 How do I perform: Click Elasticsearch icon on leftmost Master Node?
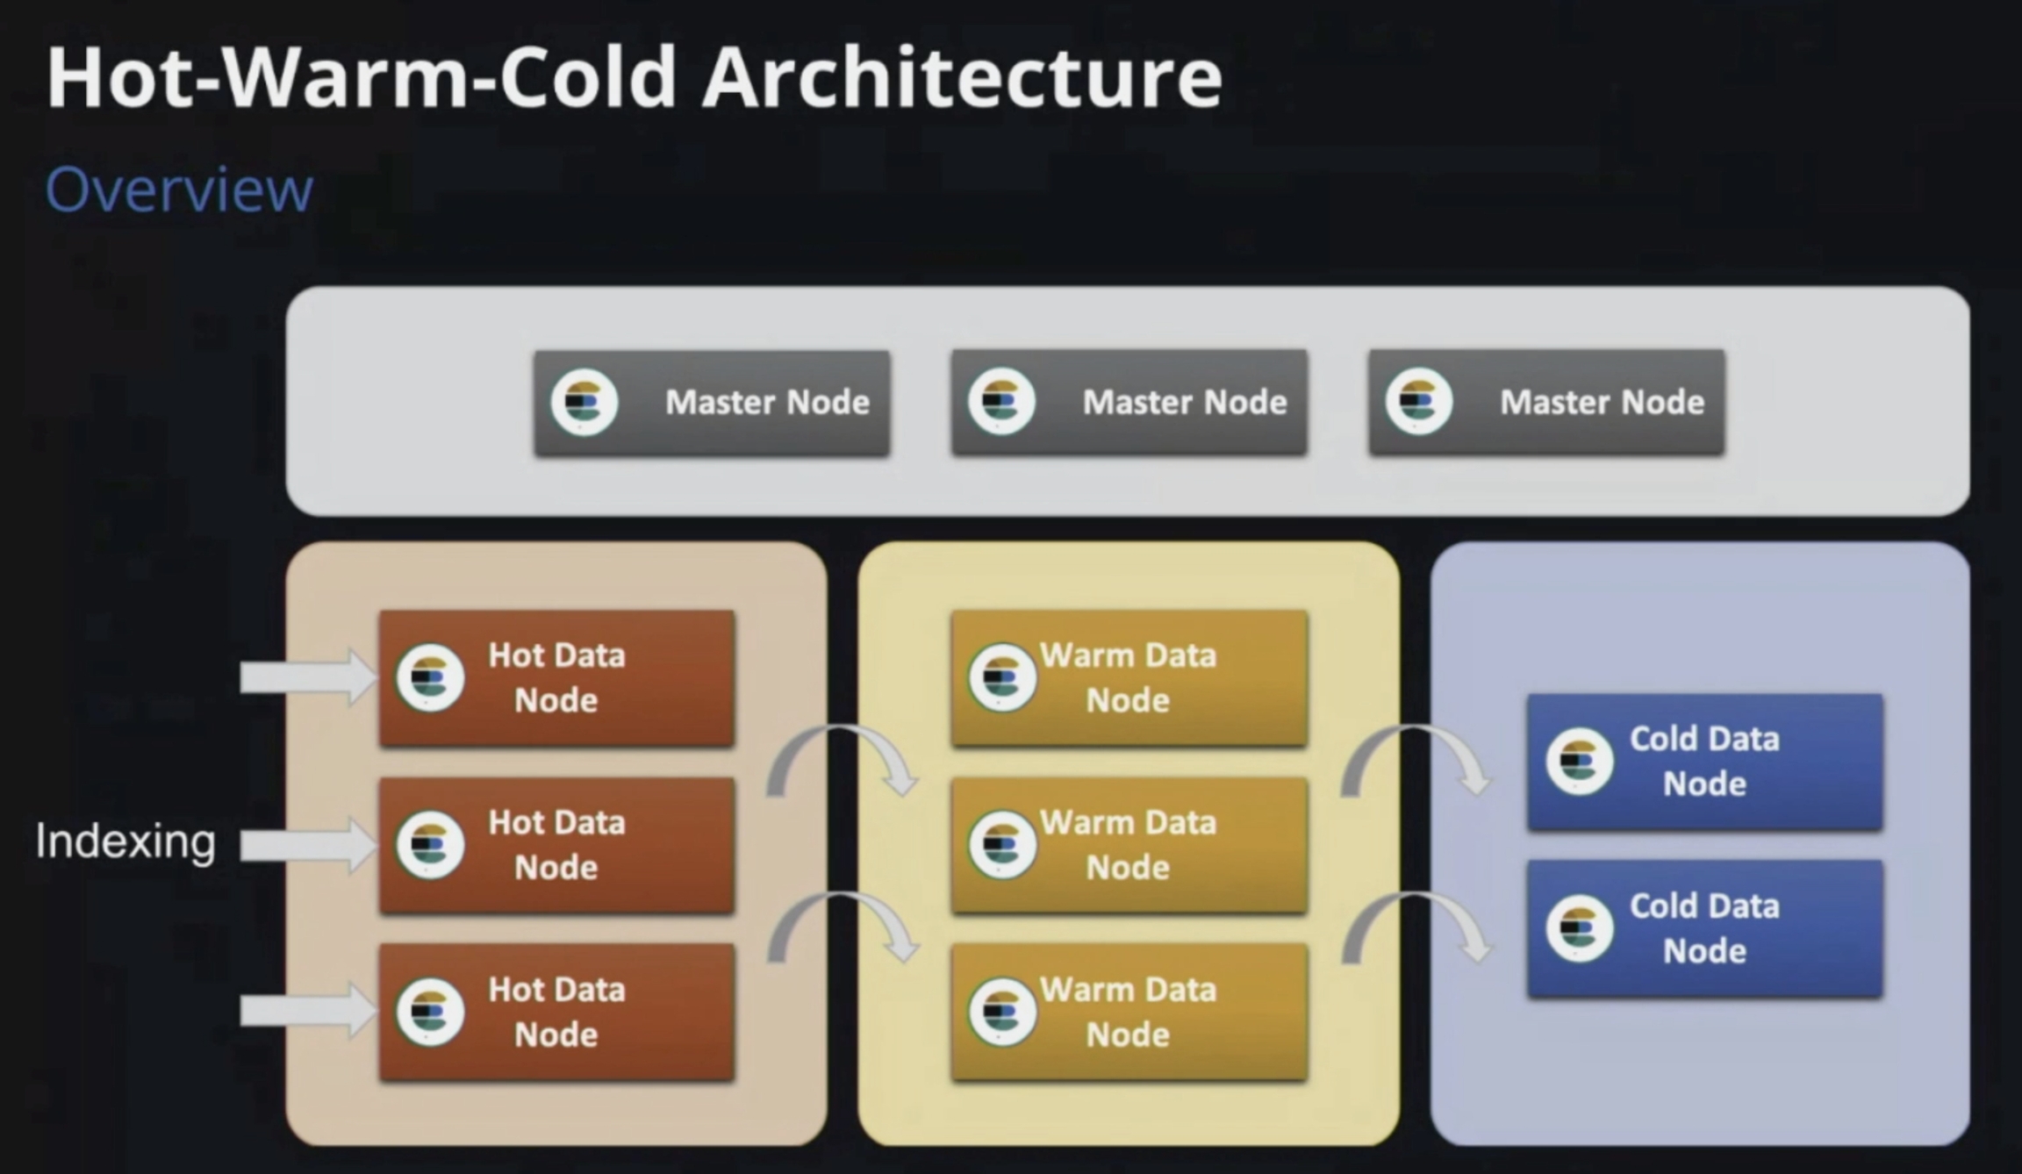tap(584, 403)
